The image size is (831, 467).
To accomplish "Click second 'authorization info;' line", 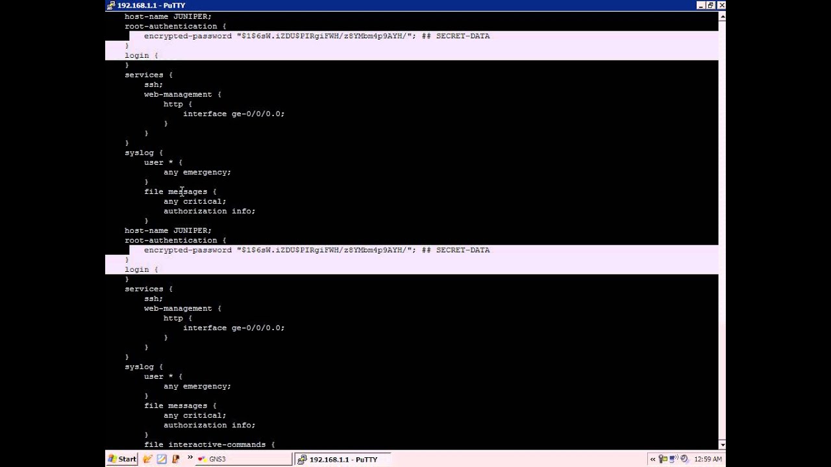I will click(210, 425).
